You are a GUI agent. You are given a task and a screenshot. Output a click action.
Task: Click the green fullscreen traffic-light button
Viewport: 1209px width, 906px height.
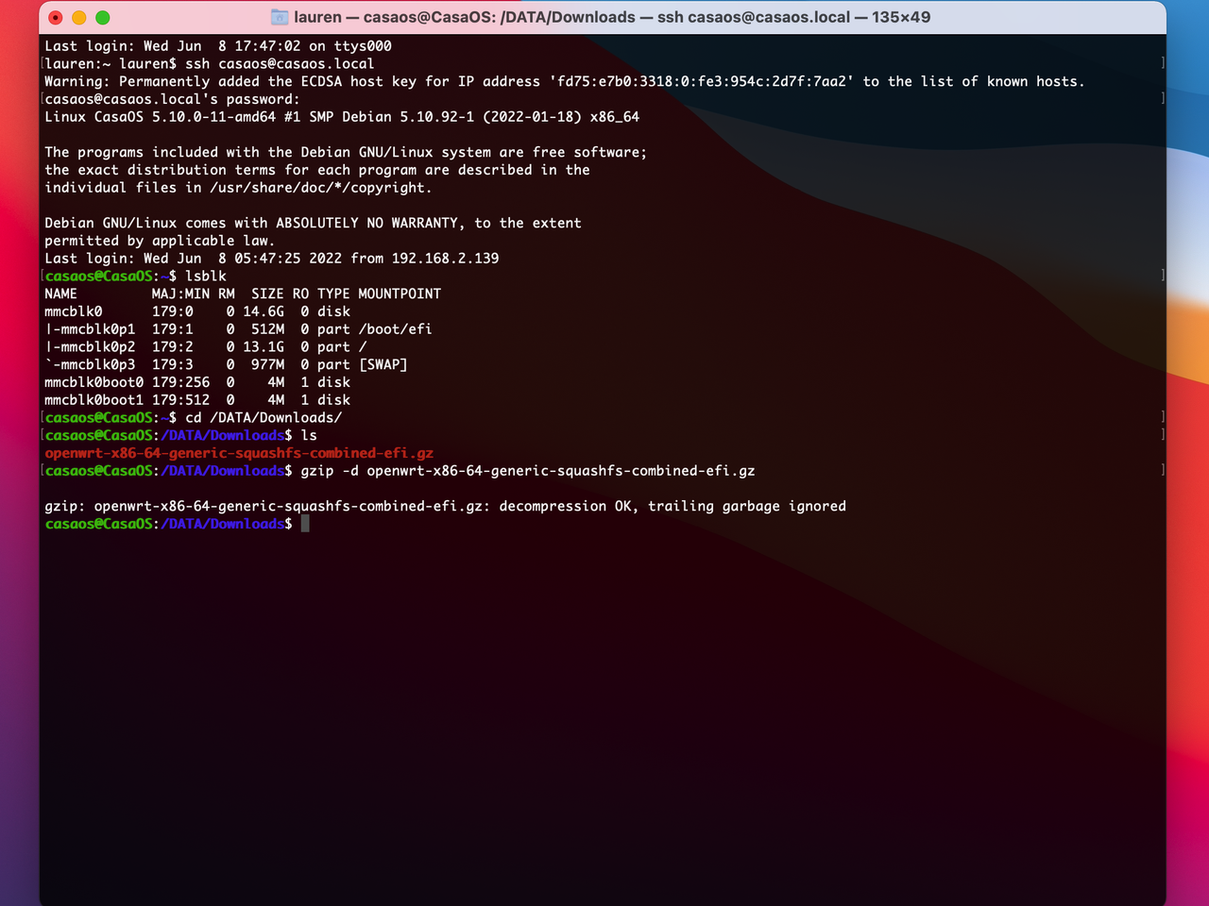(x=102, y=17)
